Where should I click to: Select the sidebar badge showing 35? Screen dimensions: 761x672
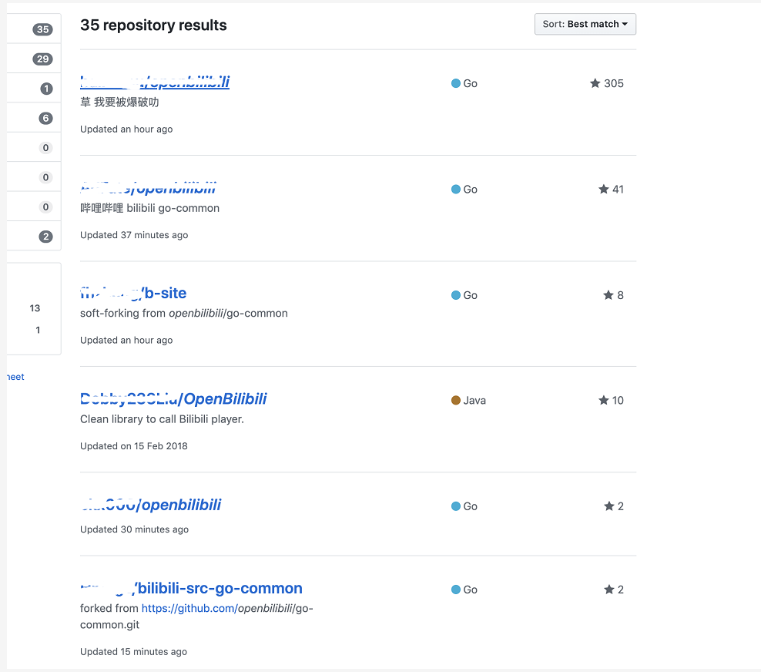coord(42,29)
